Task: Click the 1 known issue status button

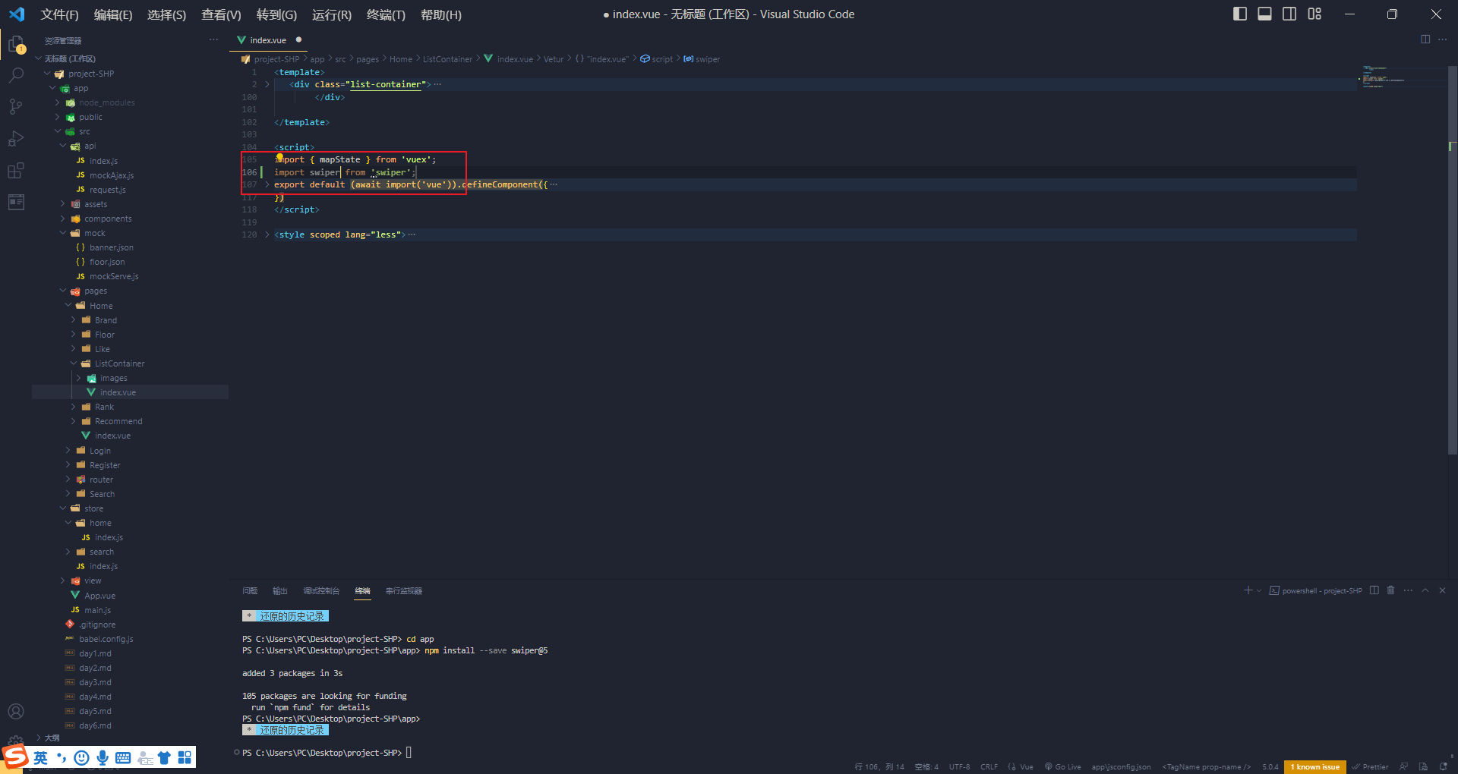Action: coord(1314,766)
